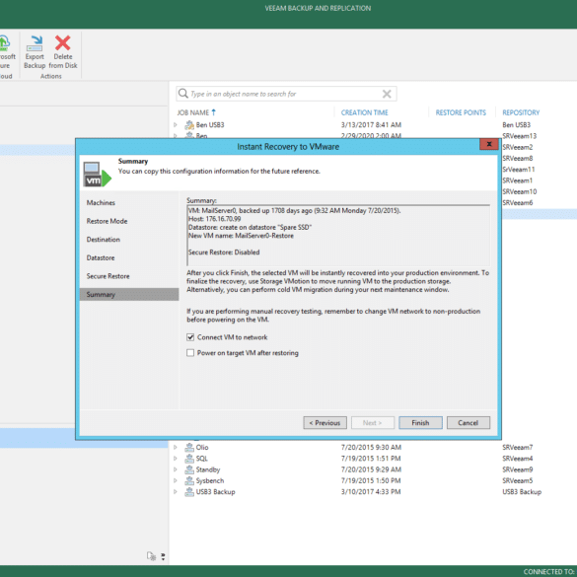Select the 'SRVeeam2' repository cell
577x577 pixels.
[x=518, y=147]
